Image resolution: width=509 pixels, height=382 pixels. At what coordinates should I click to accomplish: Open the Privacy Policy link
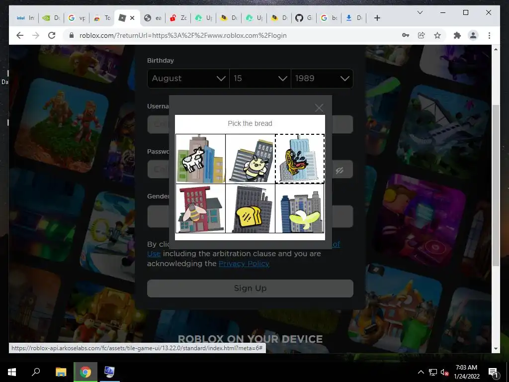[x=244, y=264]
